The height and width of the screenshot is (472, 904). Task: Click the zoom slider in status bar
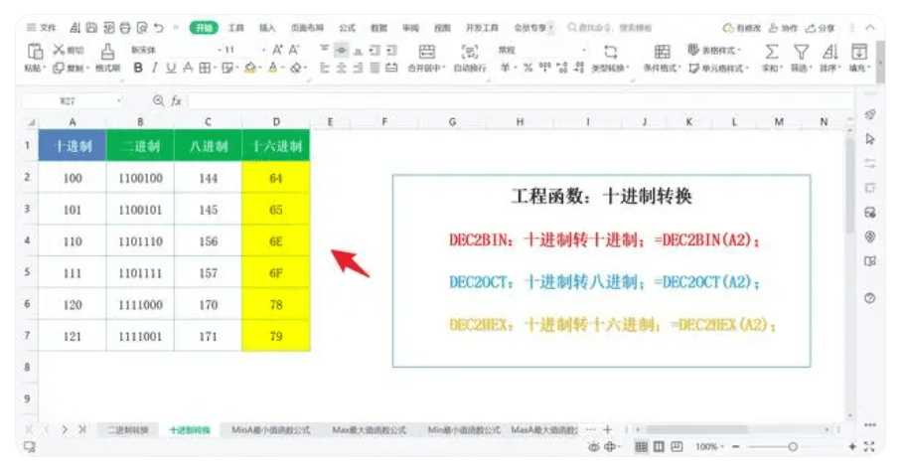click(x=791, y=447)
